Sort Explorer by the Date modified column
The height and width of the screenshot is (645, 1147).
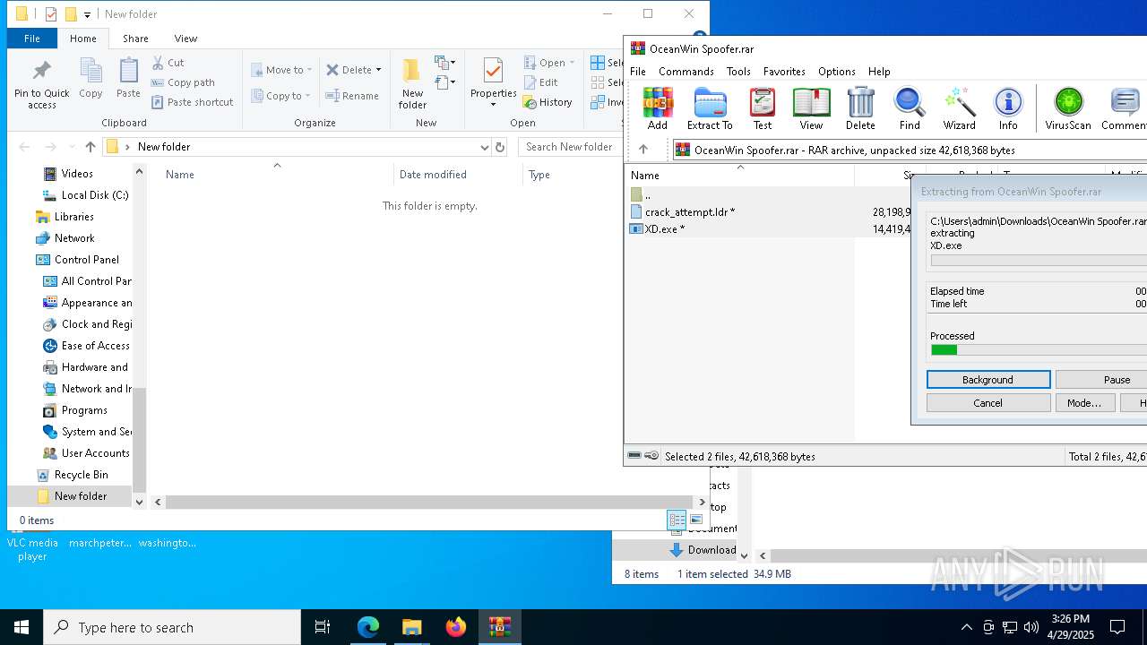[433, 175]
